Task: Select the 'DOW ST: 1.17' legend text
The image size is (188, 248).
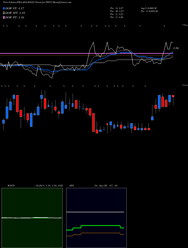Action: [x=15, y=8]
